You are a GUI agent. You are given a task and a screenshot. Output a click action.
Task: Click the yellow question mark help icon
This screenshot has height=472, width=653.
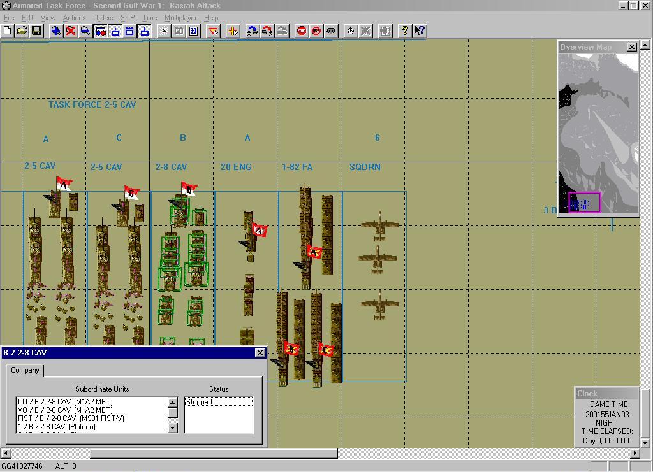click(404, 31)
